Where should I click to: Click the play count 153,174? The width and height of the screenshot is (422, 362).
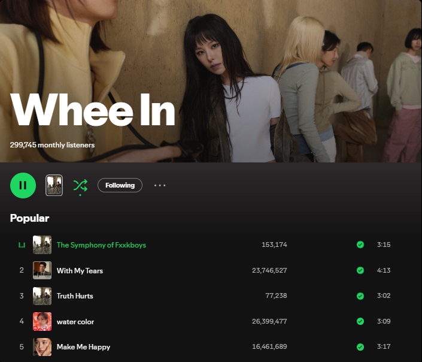(x=274, y=245)
